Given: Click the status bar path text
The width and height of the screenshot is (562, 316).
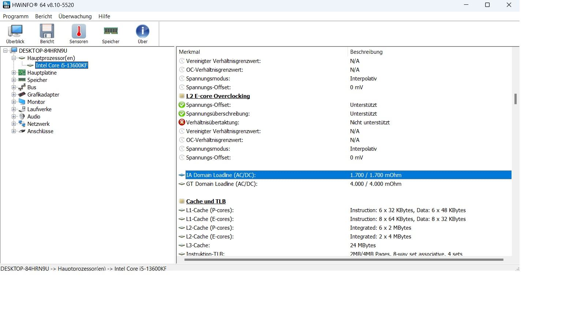Looking at the screenshot, I should click(x=83, y=268).
